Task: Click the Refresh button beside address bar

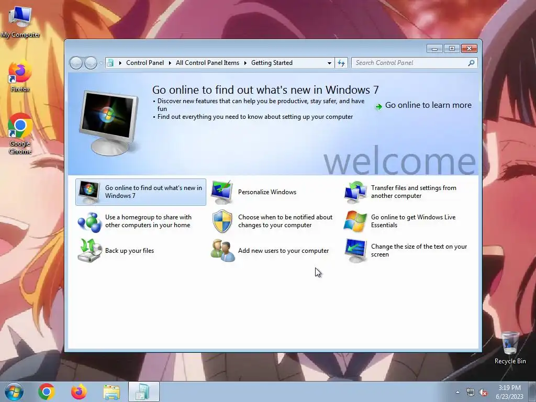Action: 341,63
